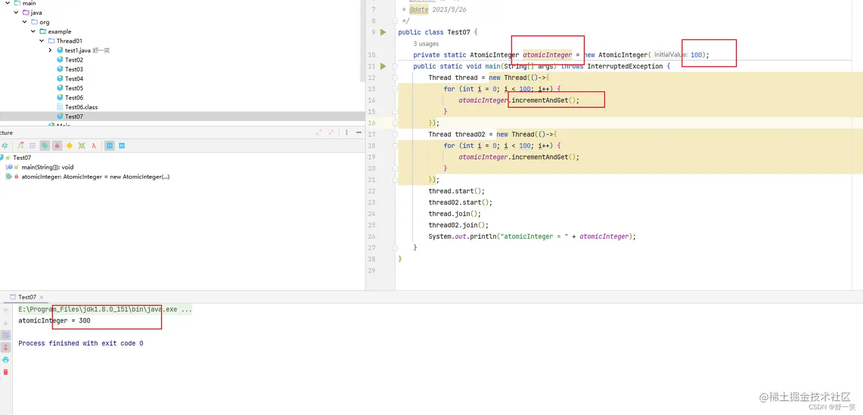Viewport: 863px width, 415px height.
Task: Click collapse all icon in Structure header
Action: tap(332, 132)
